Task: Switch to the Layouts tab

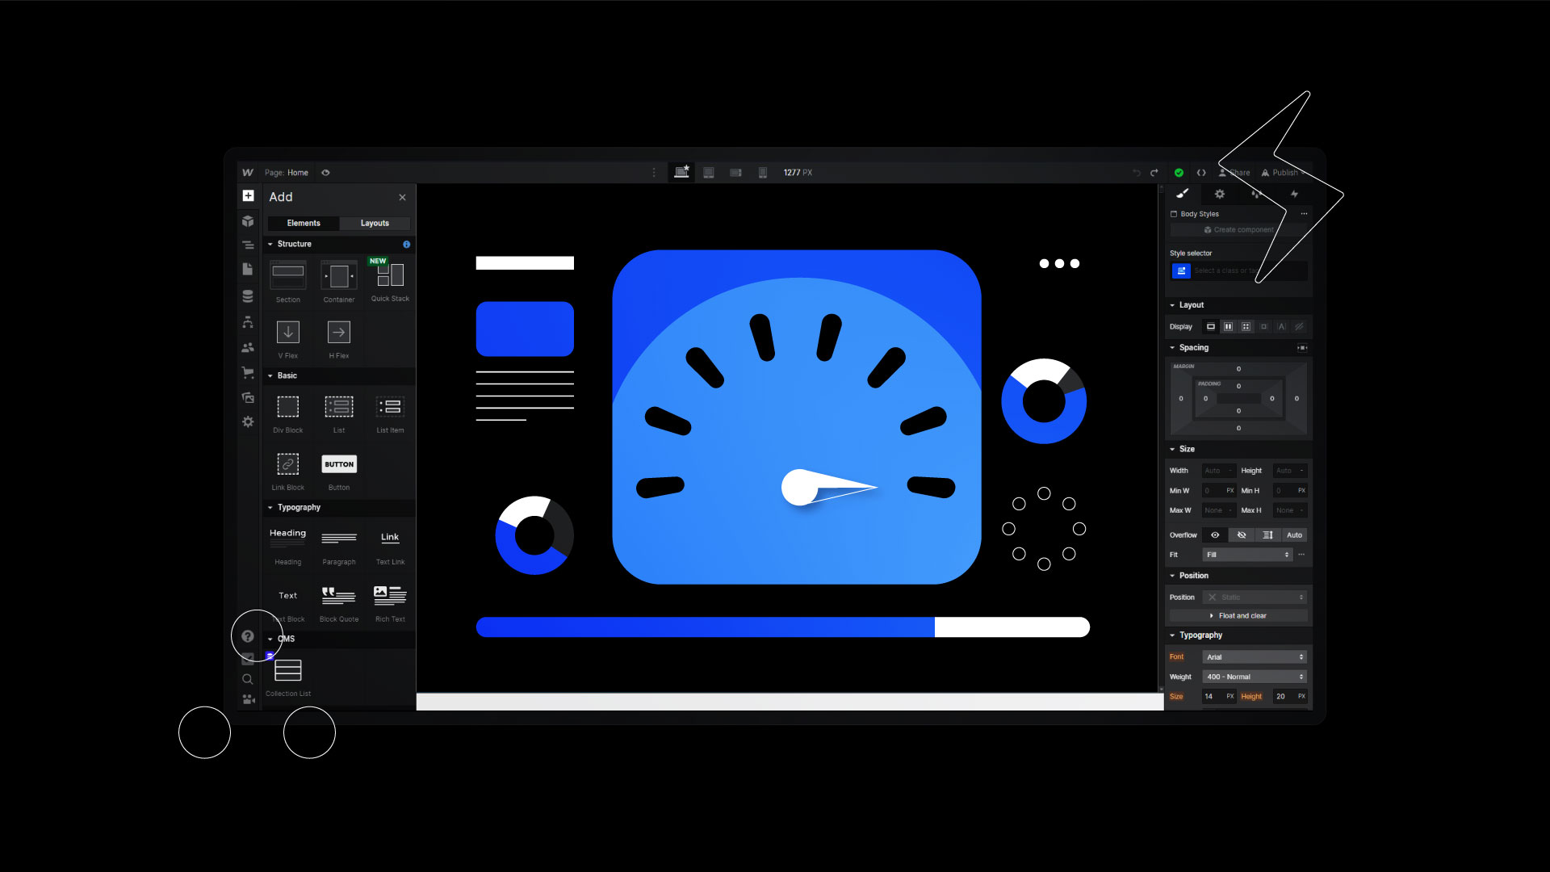Action: [375, 223]
